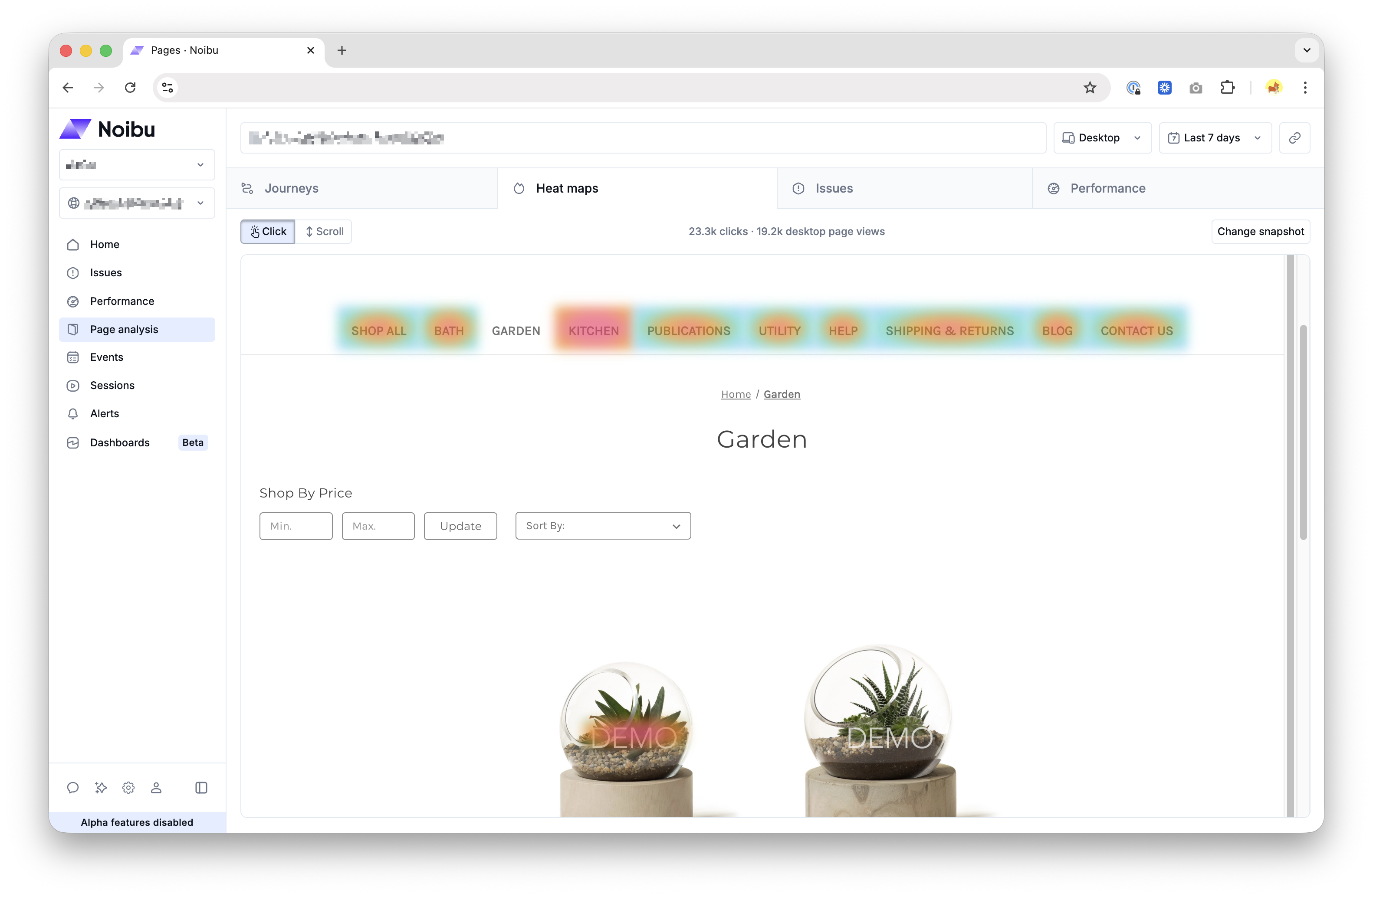The width and height of the screenshot is (1373, 897).
Task: Open the Sort By dropdown
Action: coord(603,526)
